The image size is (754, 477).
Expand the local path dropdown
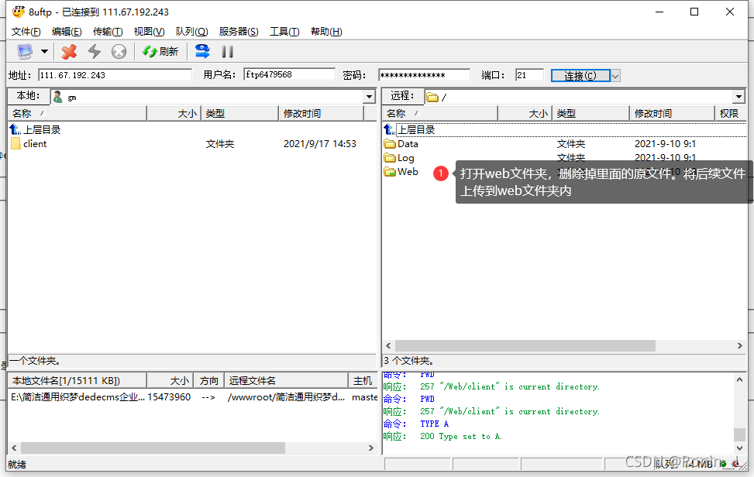click(369, 97)
